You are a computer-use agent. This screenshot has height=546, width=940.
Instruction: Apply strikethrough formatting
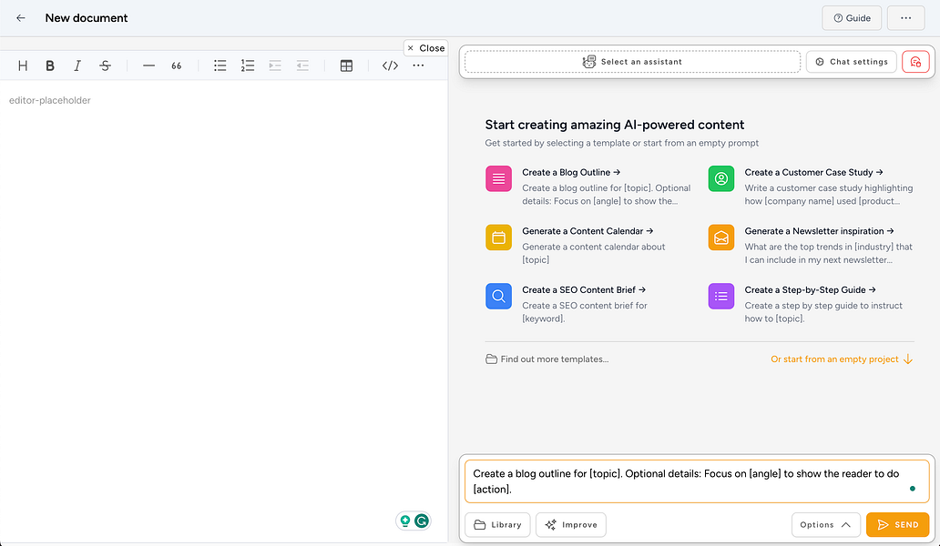tap(106, 66)
